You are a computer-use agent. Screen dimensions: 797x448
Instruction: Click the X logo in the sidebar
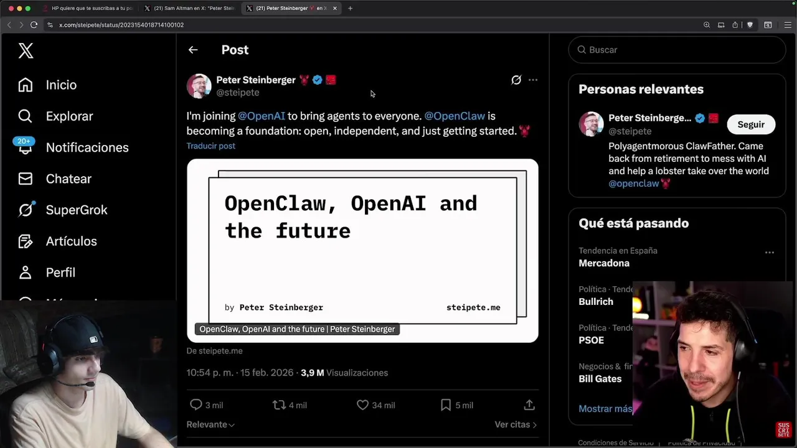click(x=26, y=50)
